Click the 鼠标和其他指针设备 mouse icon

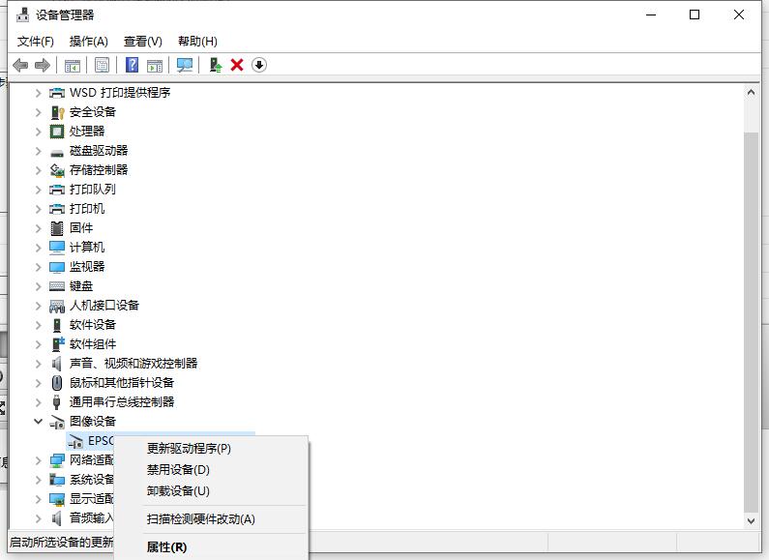point(57,383)
